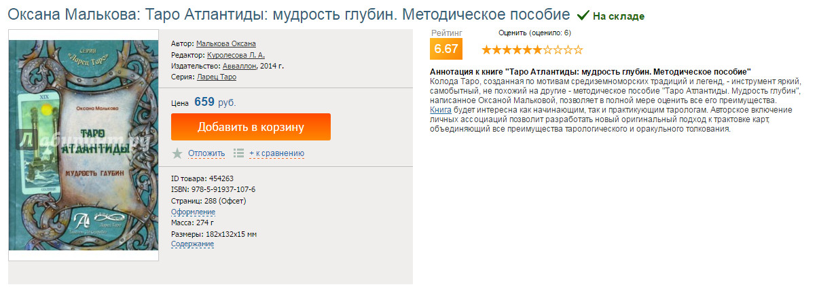
Task: Rate the book with the tenth star
Action: (578, 50)
